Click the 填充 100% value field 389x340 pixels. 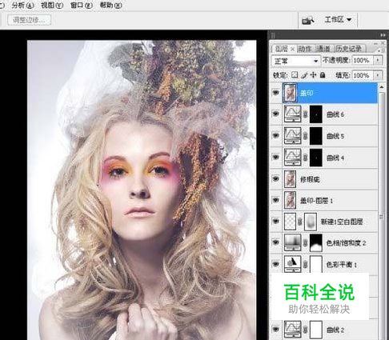[x=363, y=75]
